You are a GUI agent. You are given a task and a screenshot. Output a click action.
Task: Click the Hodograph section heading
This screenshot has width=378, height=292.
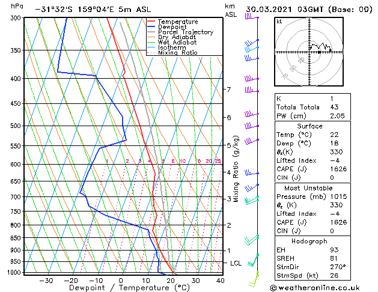[309, 242]
